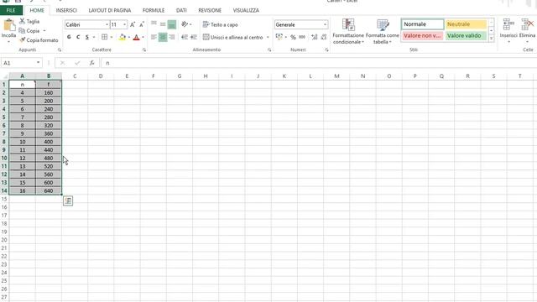Apply the Neutrale cell style
Screen dimensions: 537x302
(466, 24)
